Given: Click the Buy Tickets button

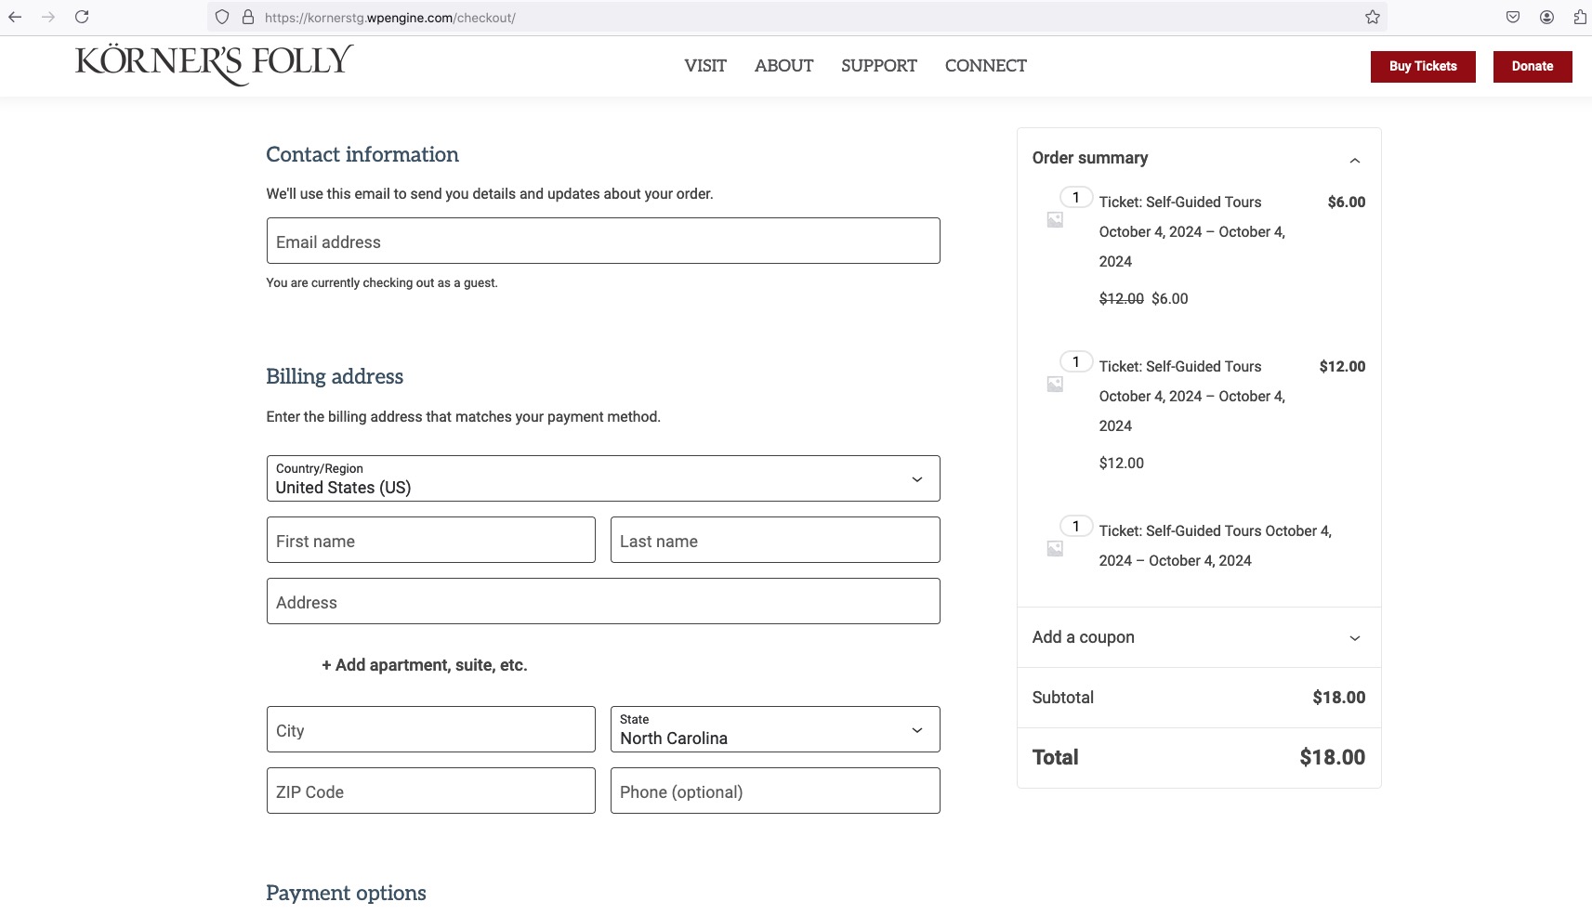Looking at the screenshot, I should tap(1423, 66).
